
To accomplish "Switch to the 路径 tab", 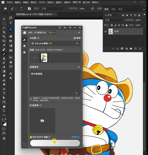I will [120, 9].
